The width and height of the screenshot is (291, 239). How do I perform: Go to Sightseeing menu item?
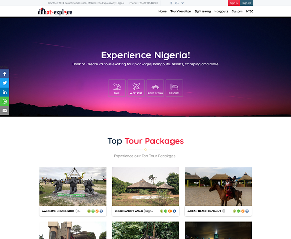coord(202,11)
